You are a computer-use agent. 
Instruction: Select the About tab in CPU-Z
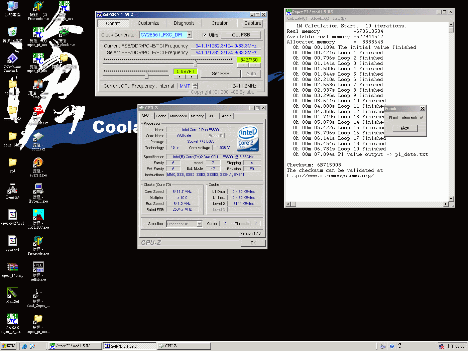click(x=227, y=116)
